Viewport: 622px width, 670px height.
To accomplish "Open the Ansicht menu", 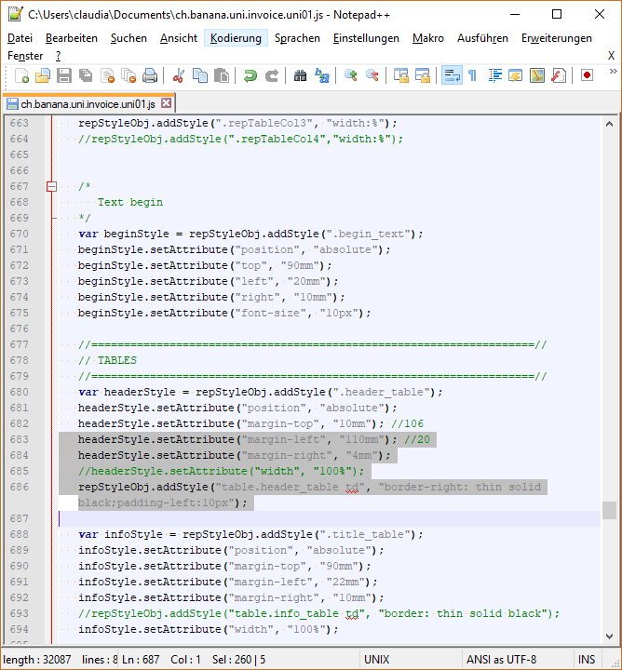I will (x=179, y=38).
